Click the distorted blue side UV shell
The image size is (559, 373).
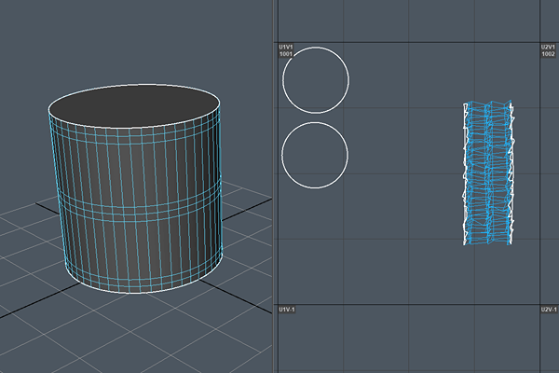489,174
